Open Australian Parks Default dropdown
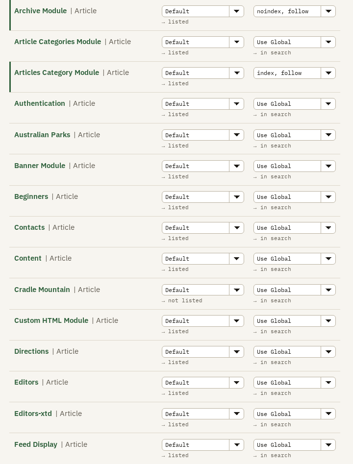This screenshot has height=464, width=353. tap(203, 135)
